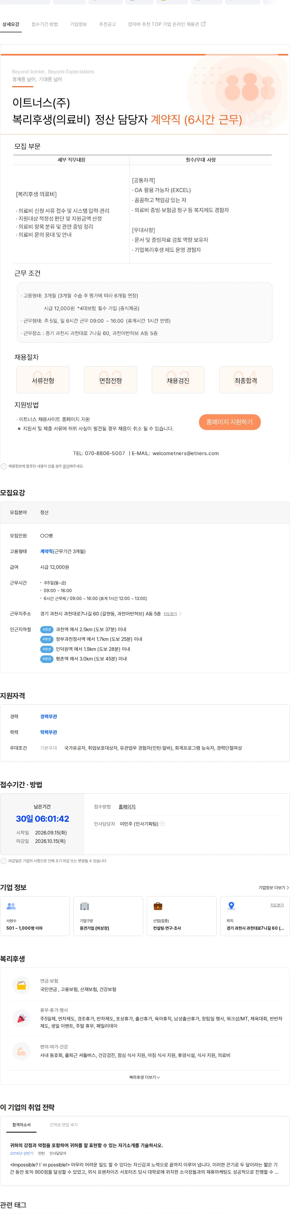
Task: Click external-link icon beside 온라인 채용관
Action: point(203,24)
